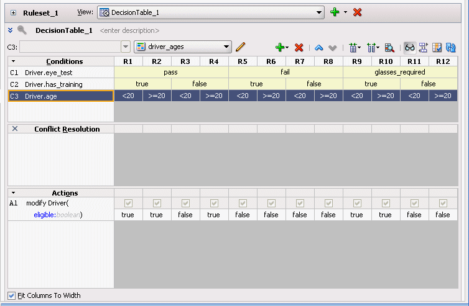Select the C2 Driver.has_training condition row
The image size is (469, 306).
[61, 84]
